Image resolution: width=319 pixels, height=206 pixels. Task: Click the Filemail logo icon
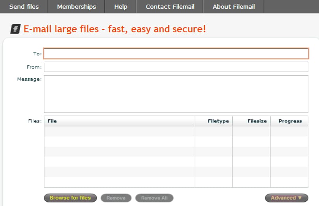[15, 29]
